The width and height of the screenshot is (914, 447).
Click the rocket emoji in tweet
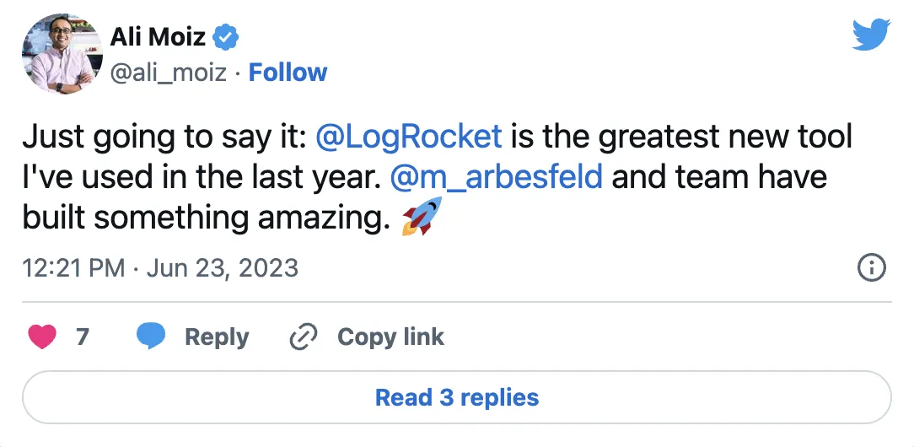[422, 218]
